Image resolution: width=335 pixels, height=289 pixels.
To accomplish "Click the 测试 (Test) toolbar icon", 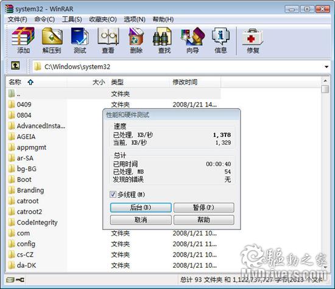I will point(80,40).
